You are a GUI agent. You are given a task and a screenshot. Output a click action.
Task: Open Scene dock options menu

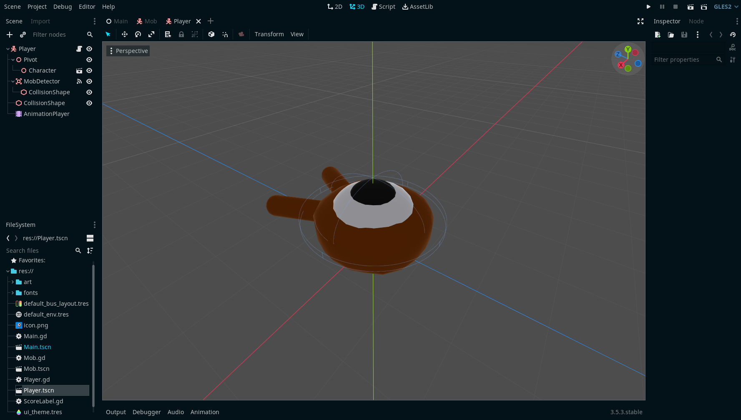click(x=95, y=21)
